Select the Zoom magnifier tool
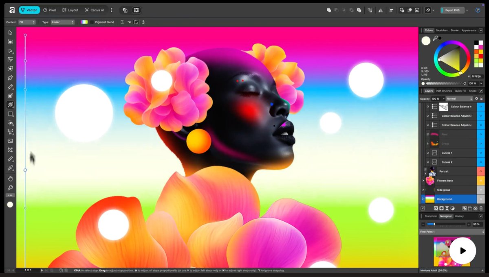Screen dimensions: 489x277 10,188
